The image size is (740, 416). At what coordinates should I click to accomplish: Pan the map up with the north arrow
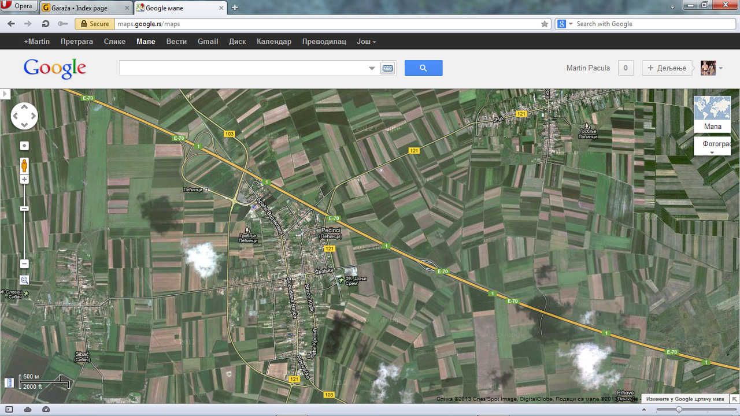tap(24, 108)
